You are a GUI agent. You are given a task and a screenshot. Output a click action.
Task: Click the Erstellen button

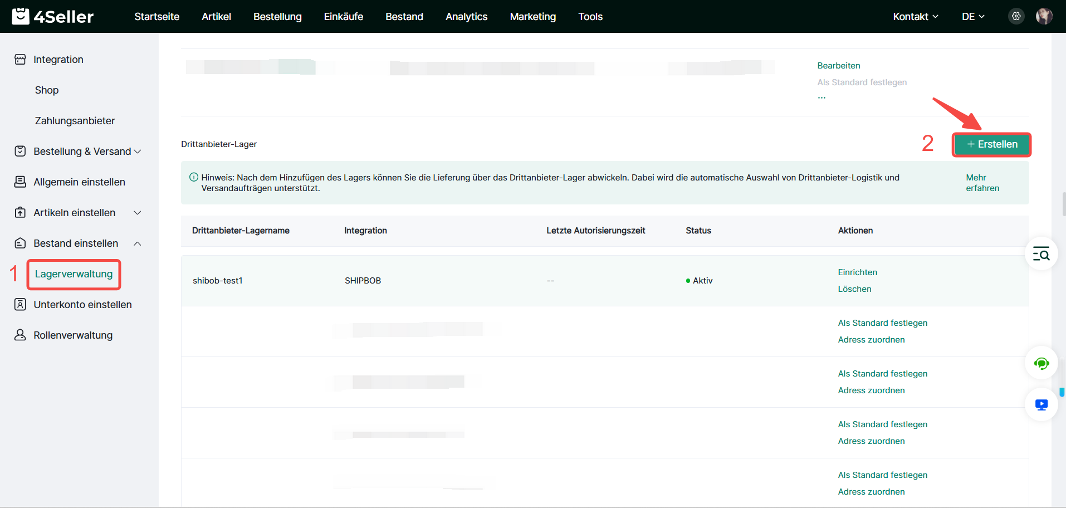[991, 144]
